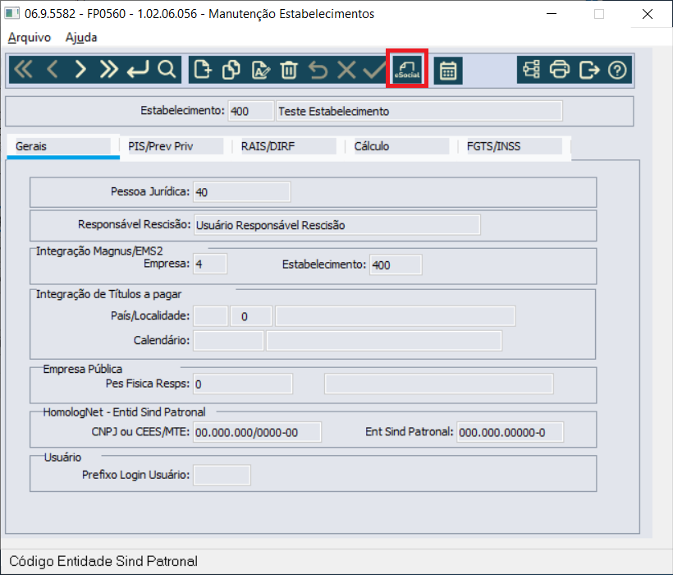This screenshot has height=575, width=673.
Task: Open the Arquivo menu
Action: (x=30, y=37)
